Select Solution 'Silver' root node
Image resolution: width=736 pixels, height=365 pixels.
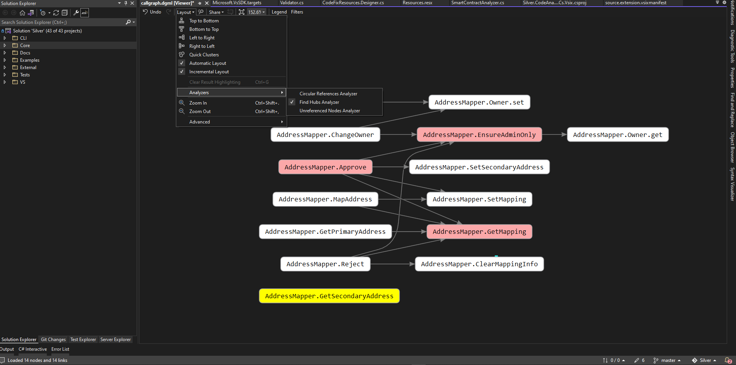[x=47, y=31]
